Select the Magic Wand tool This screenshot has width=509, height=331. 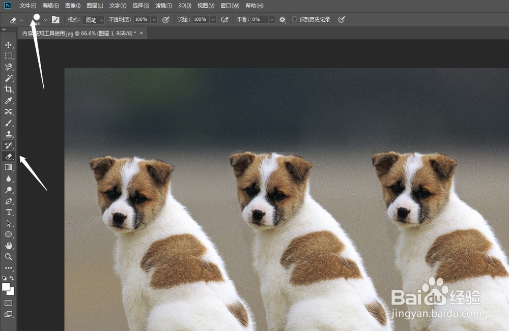tap(9, 78)
